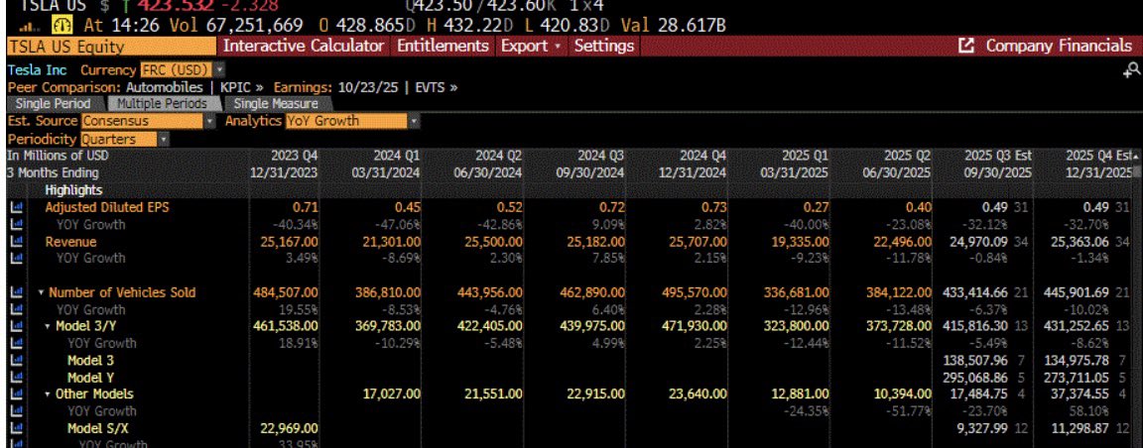
Task: Click the pop-out icon next to Company Financials
Action: point(966,47)
